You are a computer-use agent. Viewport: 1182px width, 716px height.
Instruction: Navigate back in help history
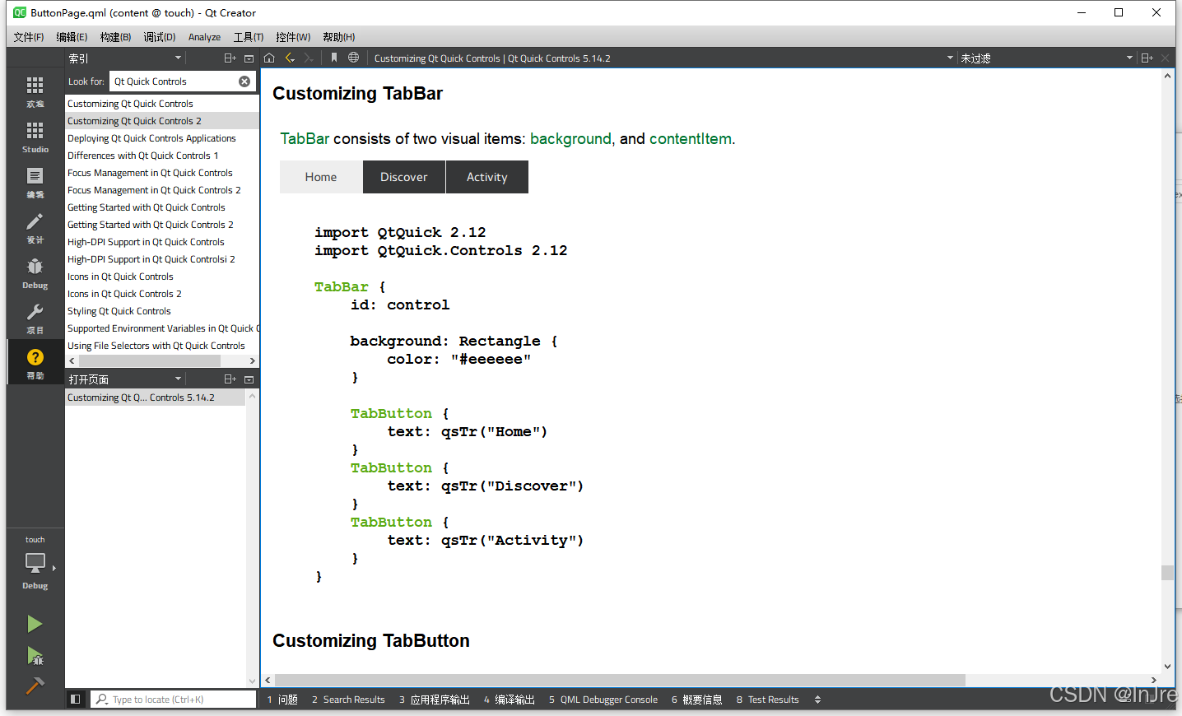click(x=290, y=58)
